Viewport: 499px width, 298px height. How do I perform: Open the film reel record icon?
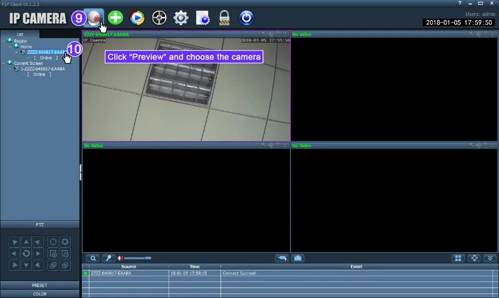coord(159,18)
